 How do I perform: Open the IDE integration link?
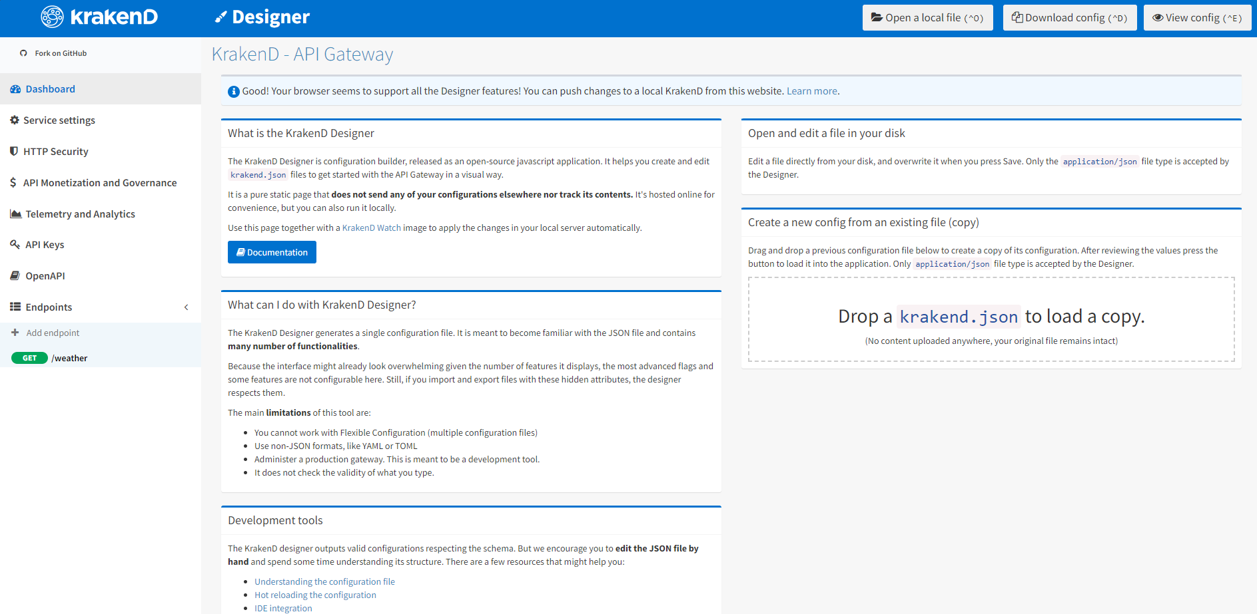[283, 608]
